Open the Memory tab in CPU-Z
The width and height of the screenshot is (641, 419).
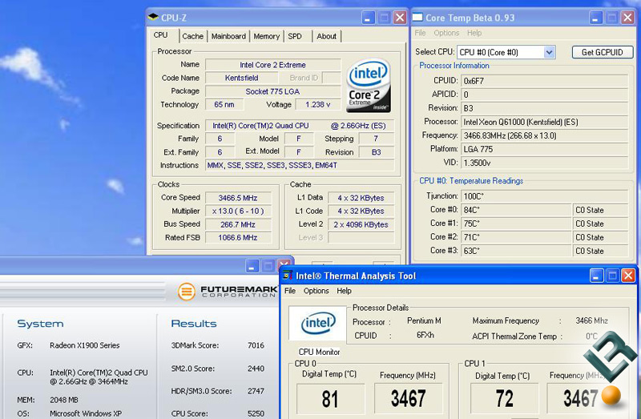click(x=266, y=36)
